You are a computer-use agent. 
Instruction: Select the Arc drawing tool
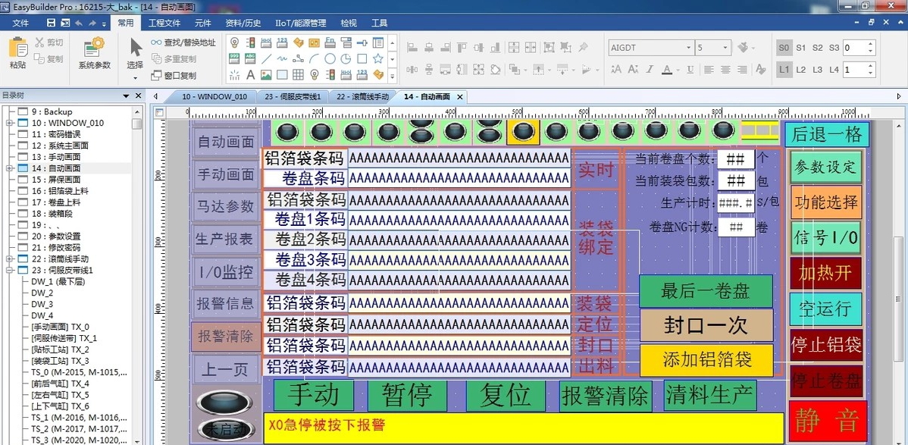coord(314,58)
